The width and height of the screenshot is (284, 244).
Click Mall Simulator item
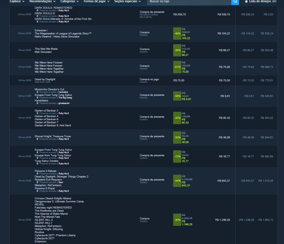[x=43, y=52]
